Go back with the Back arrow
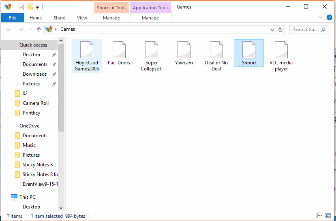 point(9,29)
